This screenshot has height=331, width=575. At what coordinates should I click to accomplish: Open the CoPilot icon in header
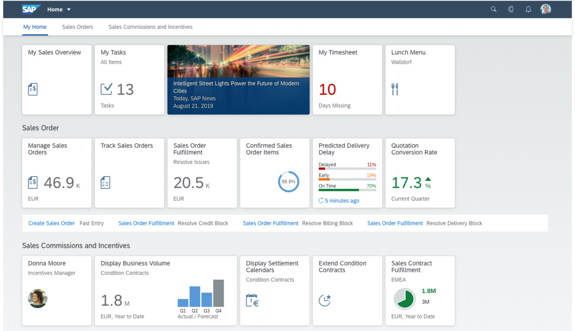pos(511,9)
